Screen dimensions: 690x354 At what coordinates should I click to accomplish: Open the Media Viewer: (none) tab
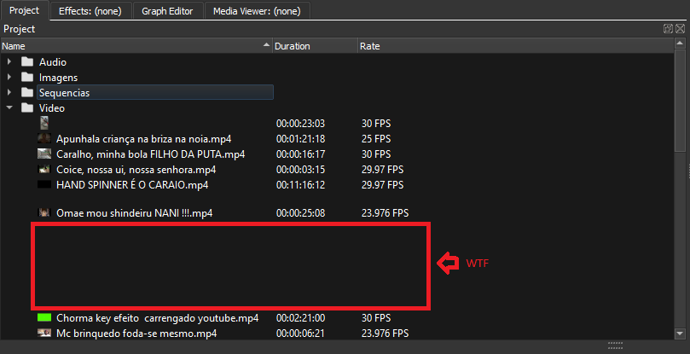tap(257, 11)
